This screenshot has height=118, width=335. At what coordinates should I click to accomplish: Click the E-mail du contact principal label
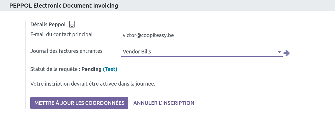tap(61, 34)
